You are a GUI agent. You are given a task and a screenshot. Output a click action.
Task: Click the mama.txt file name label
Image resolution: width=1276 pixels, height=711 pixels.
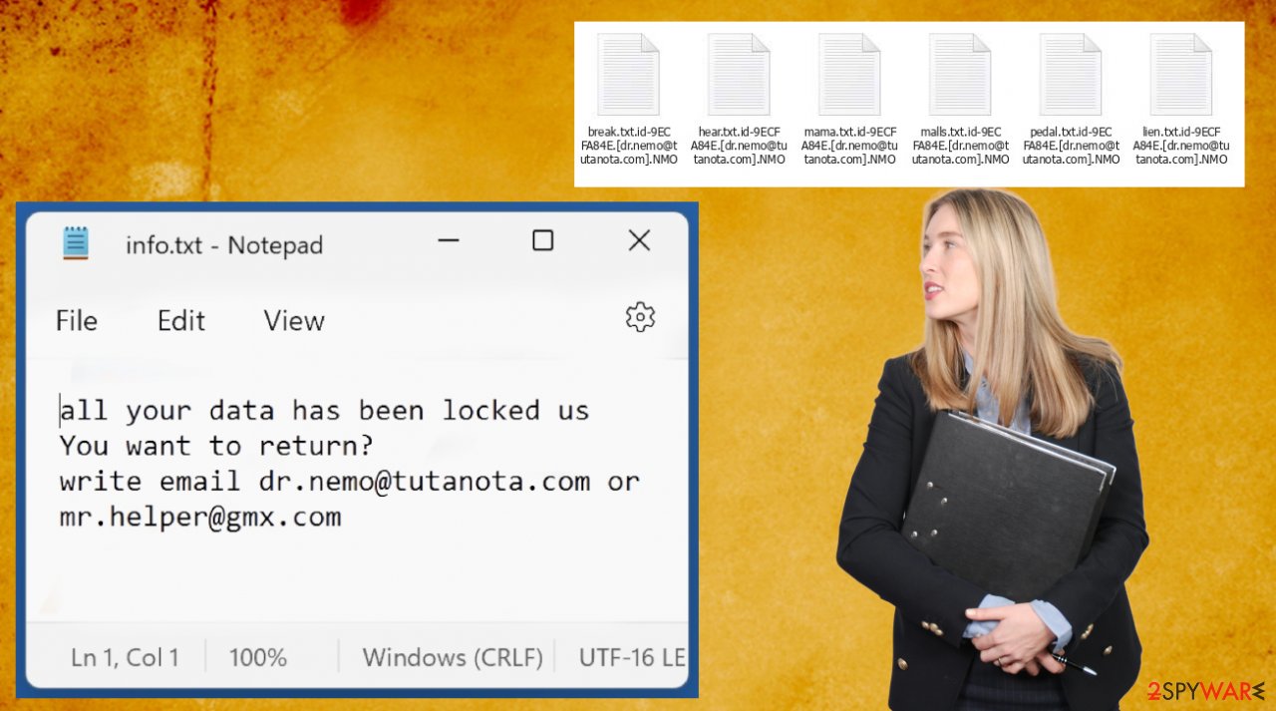tap(849, 146)
